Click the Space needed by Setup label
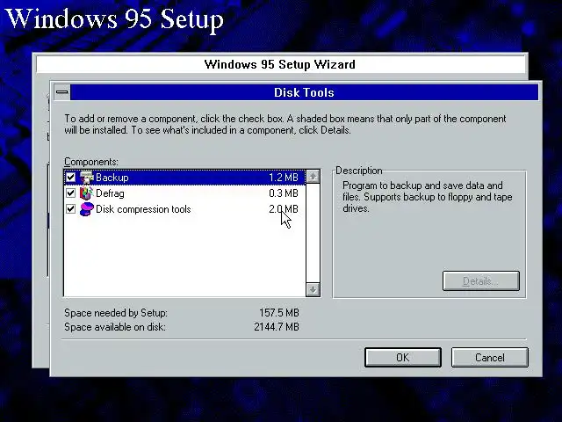Viewport: 562px width, 422px height. click(116, 313)
